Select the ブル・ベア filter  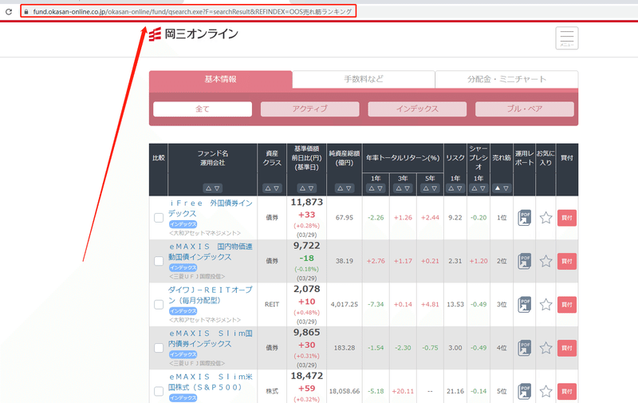525,109
